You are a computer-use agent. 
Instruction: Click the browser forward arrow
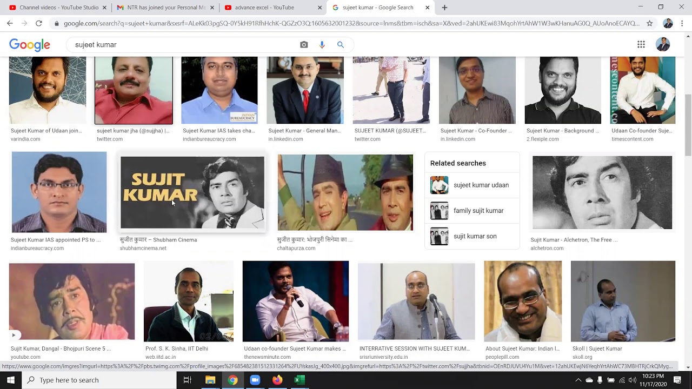point(24,23)
